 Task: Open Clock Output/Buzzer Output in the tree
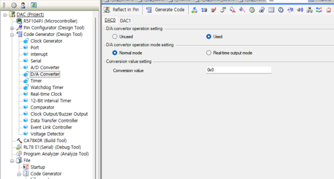59,114
